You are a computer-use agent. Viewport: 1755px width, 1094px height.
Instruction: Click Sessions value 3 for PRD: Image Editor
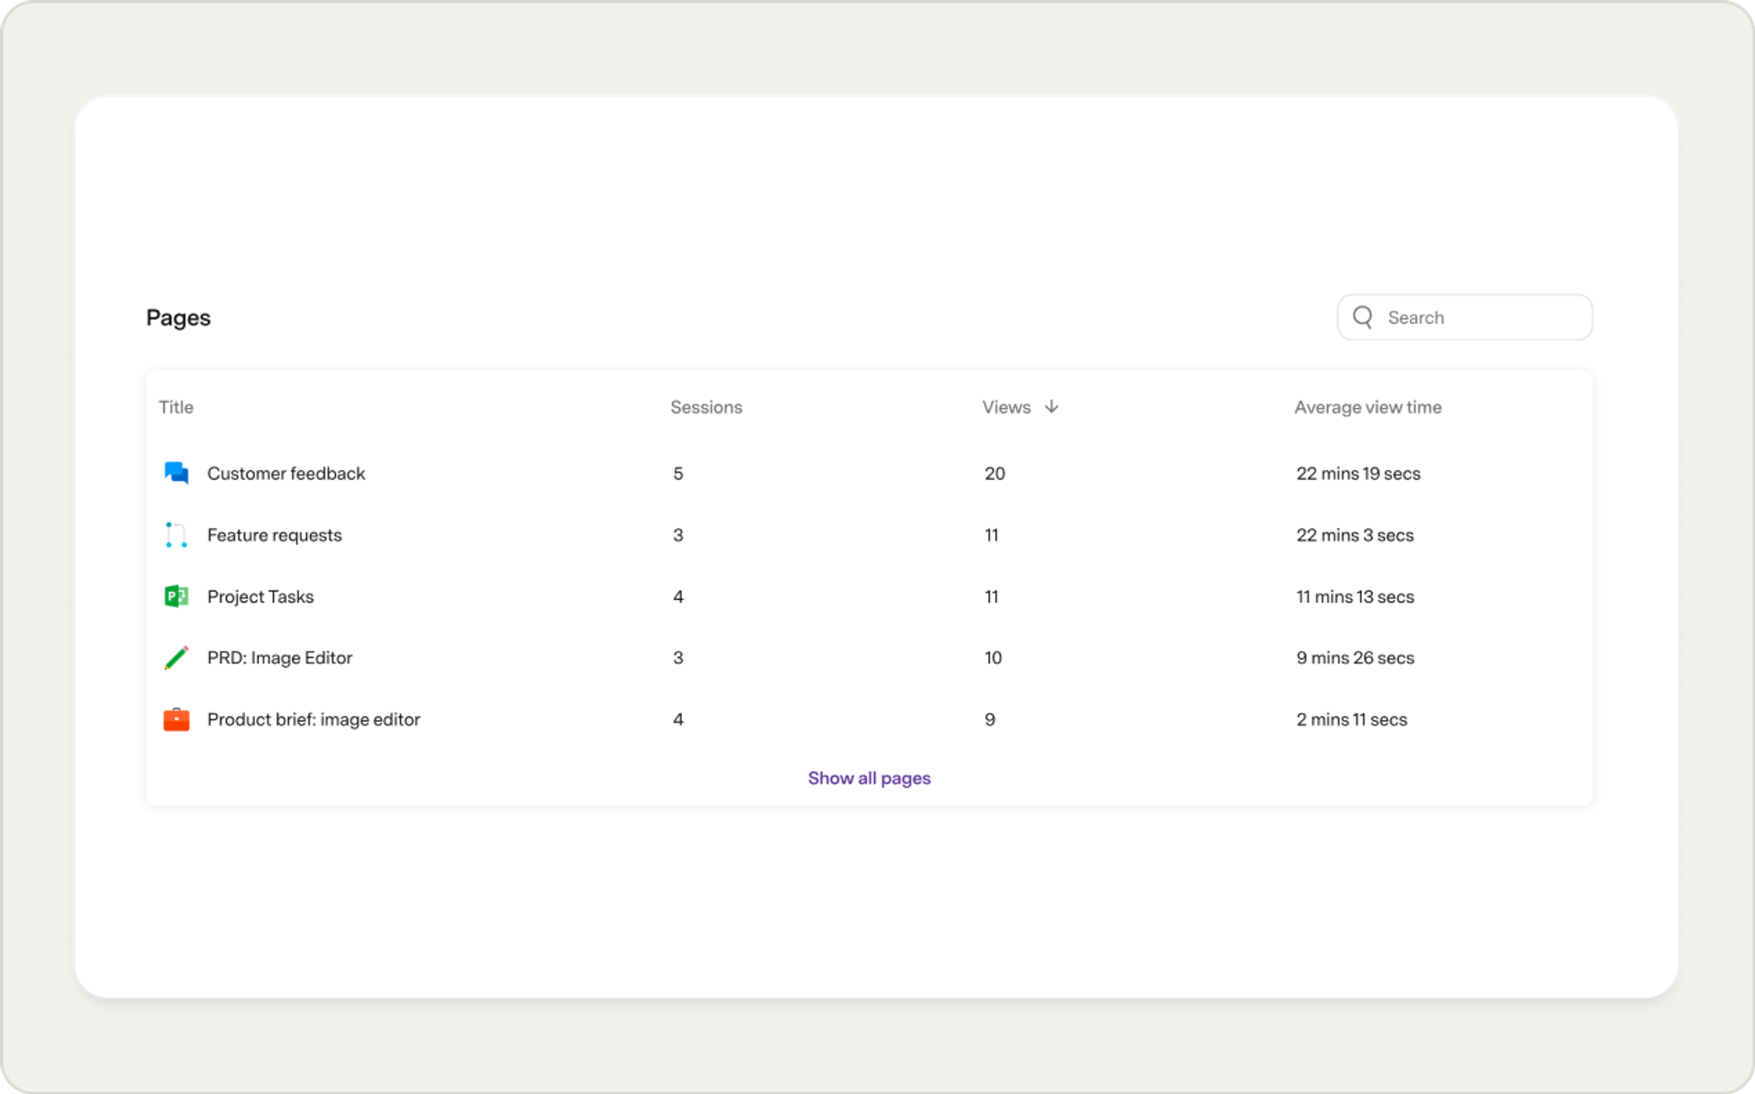[x=678, y=658]
